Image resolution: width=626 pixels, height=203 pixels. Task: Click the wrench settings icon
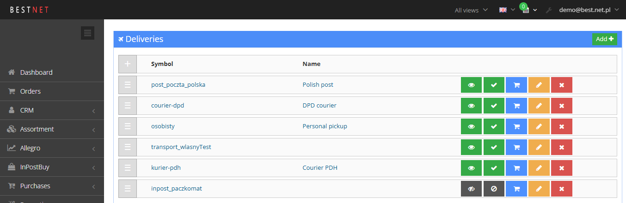click(549, 10)
